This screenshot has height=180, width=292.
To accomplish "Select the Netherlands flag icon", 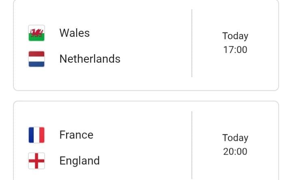I will click(x=36, y=59).
